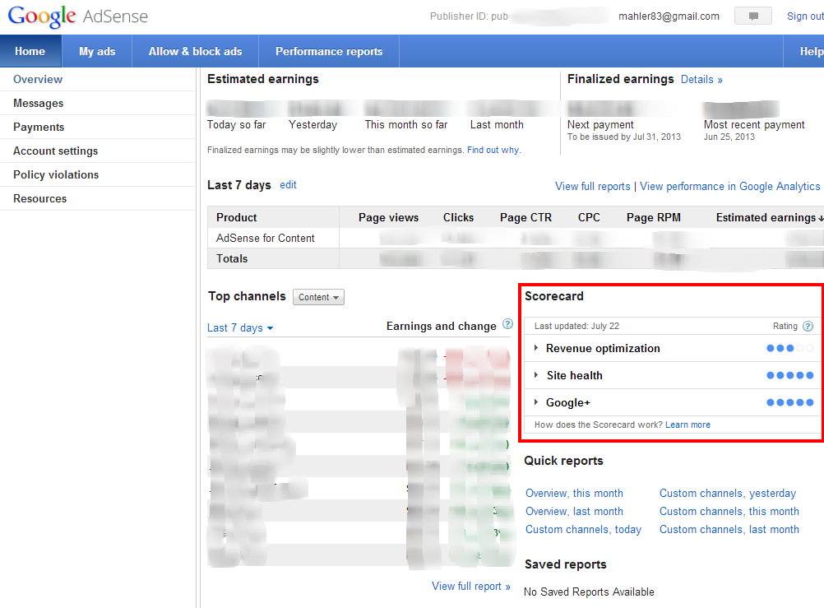Expand the Google+ scorecard row

point(537,403)
